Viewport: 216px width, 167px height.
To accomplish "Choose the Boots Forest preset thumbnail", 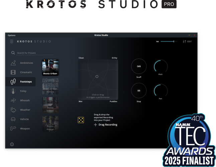I will pos(50,124).
